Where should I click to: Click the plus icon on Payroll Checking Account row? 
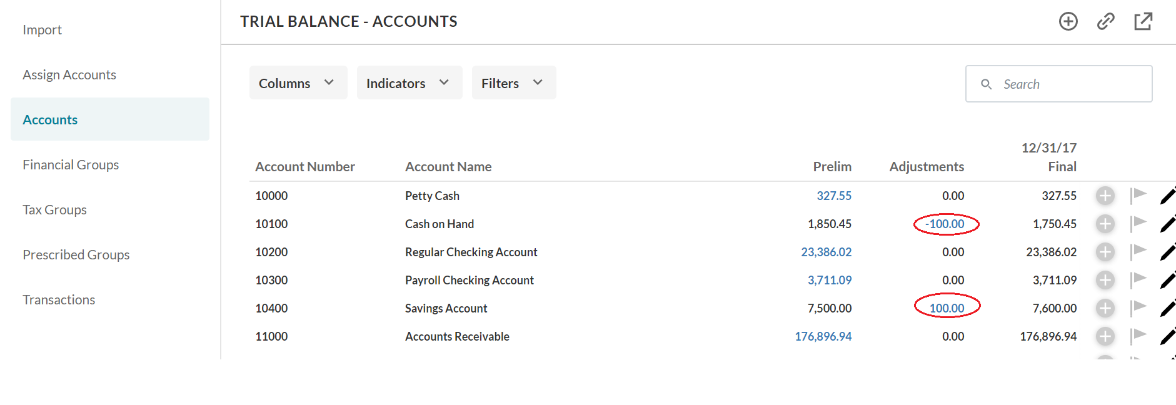point(1105,280)
